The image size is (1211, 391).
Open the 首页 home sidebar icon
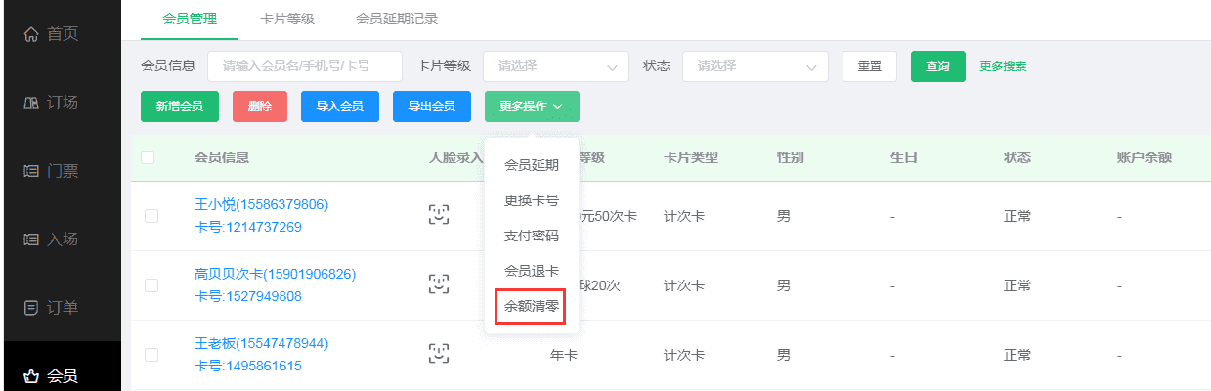(31, 35)
